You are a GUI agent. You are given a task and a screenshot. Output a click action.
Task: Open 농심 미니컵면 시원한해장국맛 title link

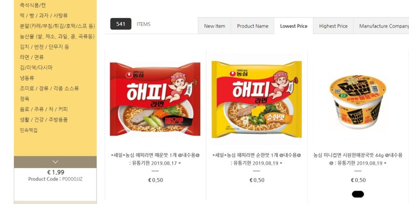click(x=358, y=159)
